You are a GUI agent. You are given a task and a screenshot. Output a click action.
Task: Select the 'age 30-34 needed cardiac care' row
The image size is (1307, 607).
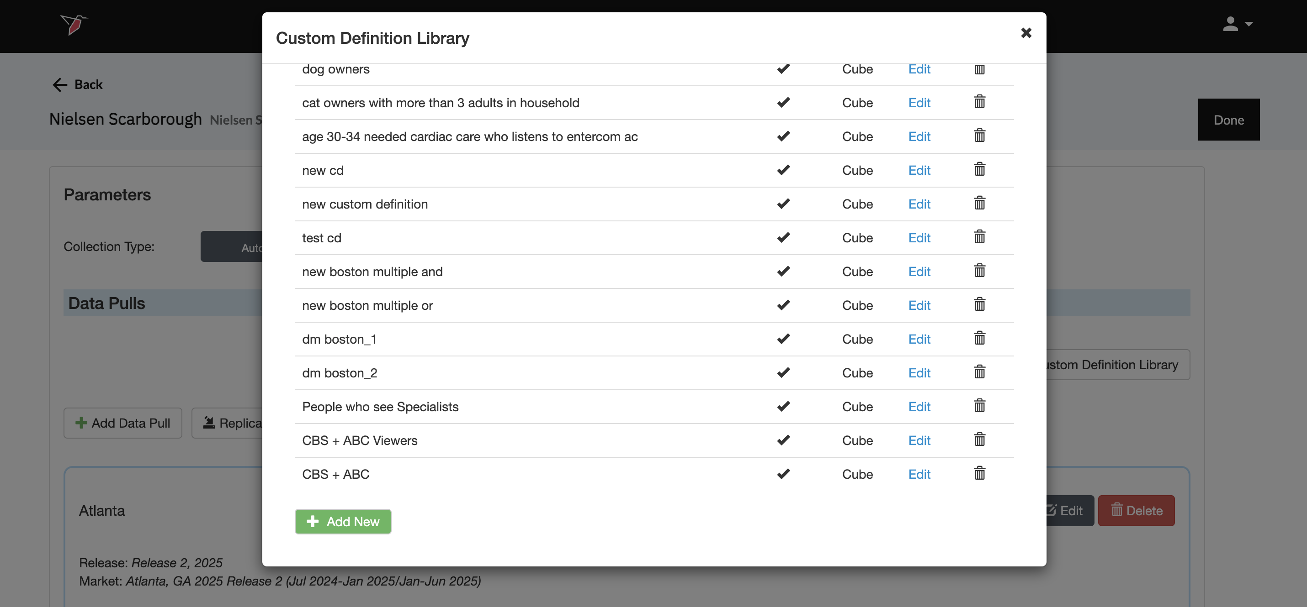tap(469, 137)
